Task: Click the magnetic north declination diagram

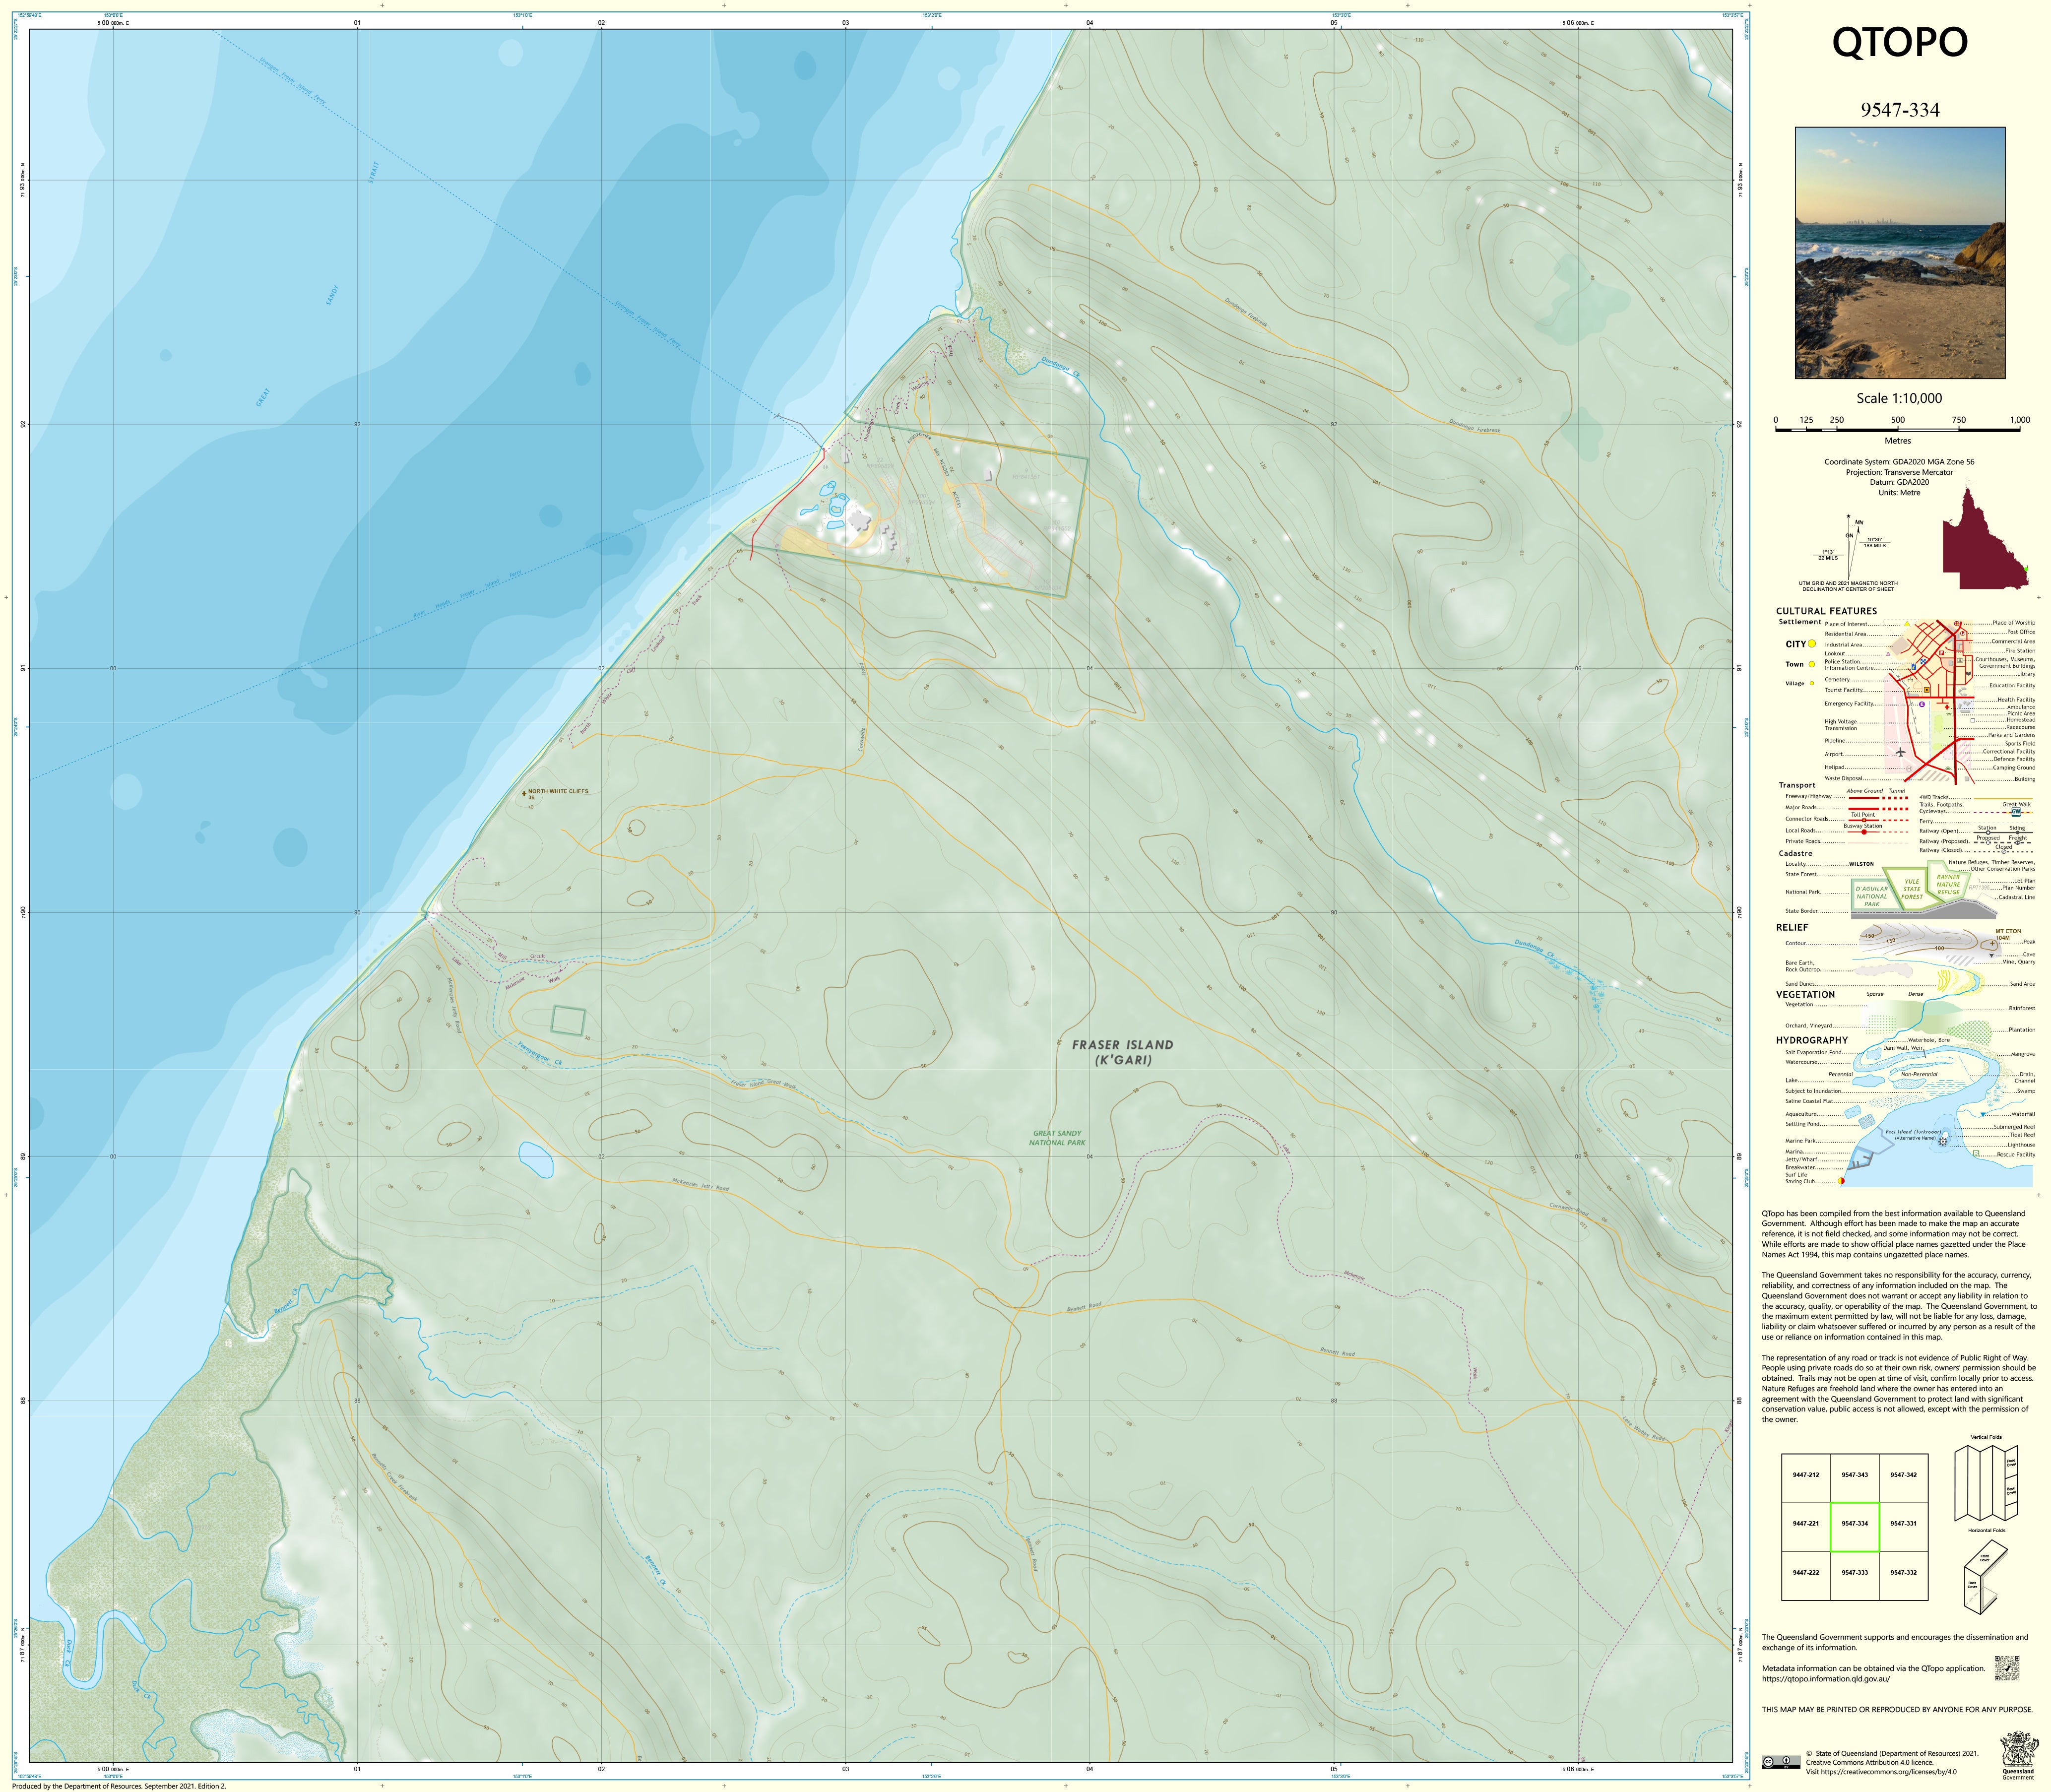Action: click(1850, 549)
